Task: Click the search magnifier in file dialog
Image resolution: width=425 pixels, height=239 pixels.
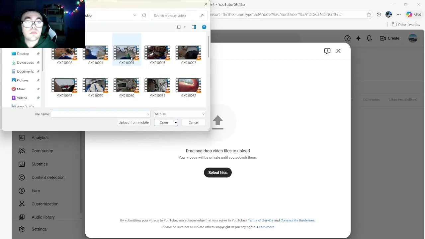Action: click(x=202, y=16)
